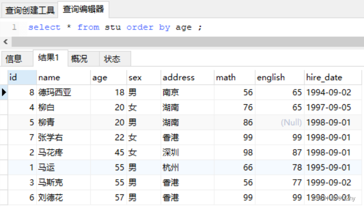Select the name cell 德玛西亚
Viewport: 364px width, 207px height.
[63, 92]
